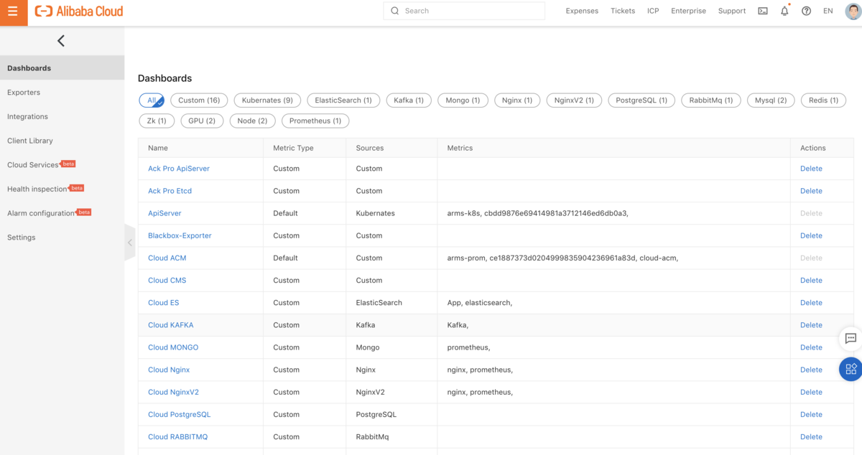Filter by Mongo (1) tag

463,100
